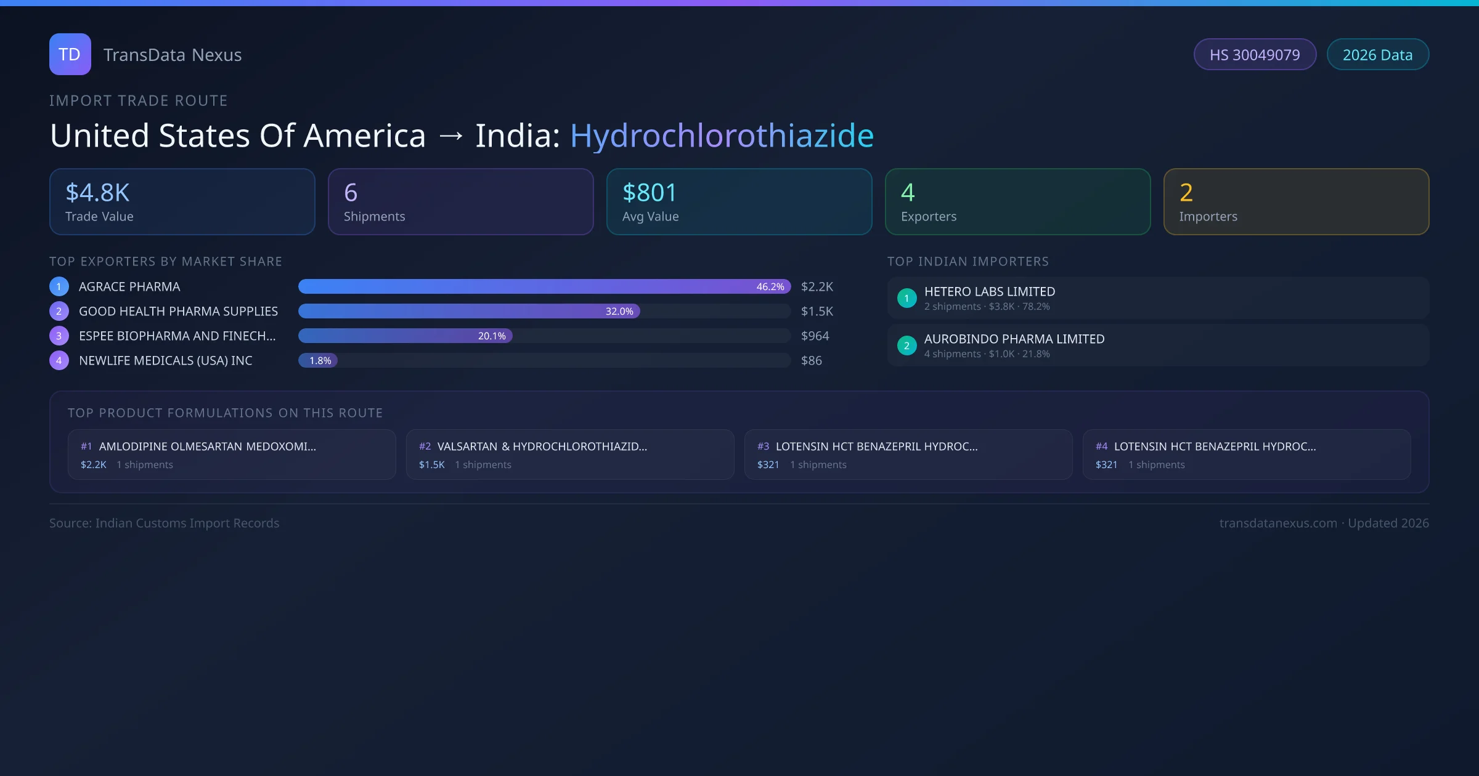Viewport: 1479px width, 776px height.
Task: Expand the AMLODIPINE OLMESARTAN formulation card
Action: click(231, 455)
